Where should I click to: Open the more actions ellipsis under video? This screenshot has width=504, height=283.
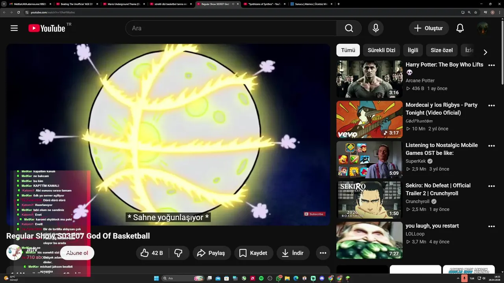[323, 253]
